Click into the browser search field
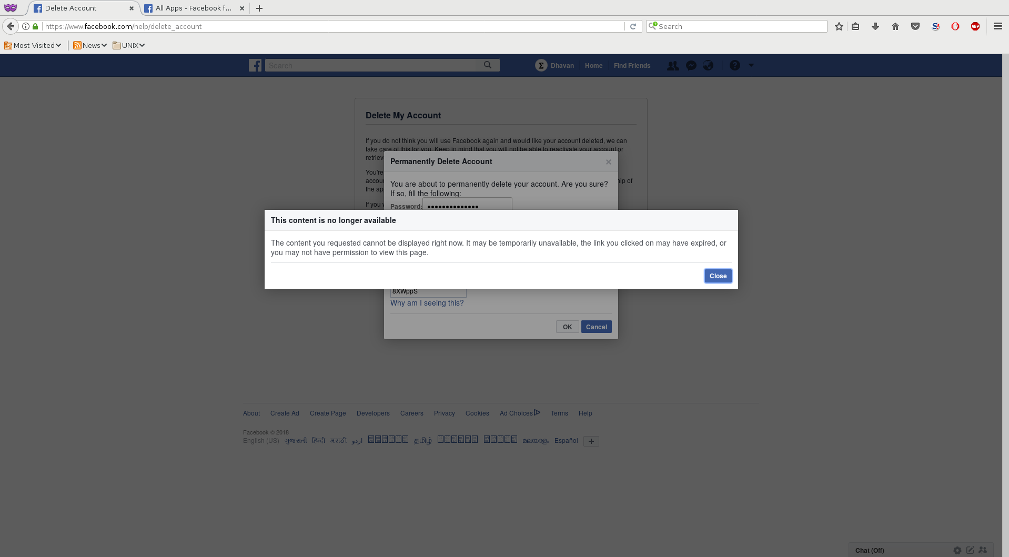 736,26
